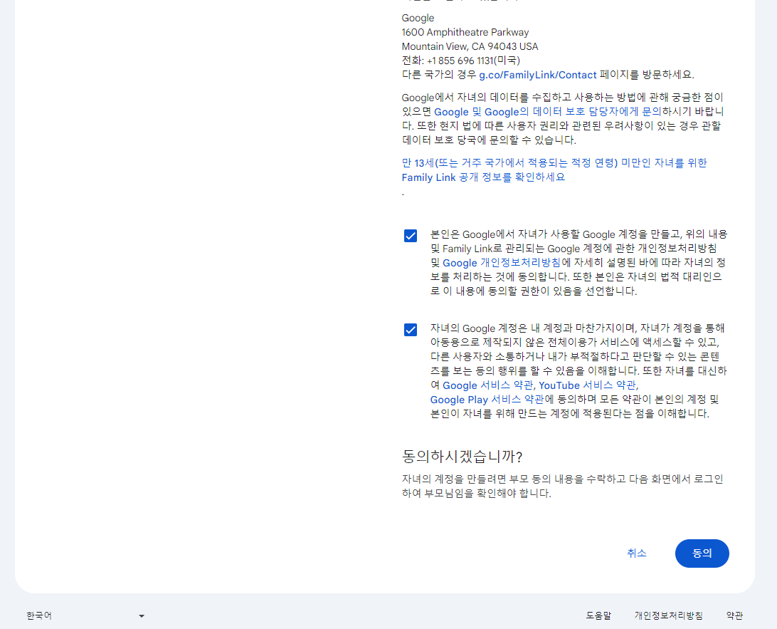Click the 도움말 link in the footer
Viewport: 777px width, 629px height.
(x=600, y=615)
